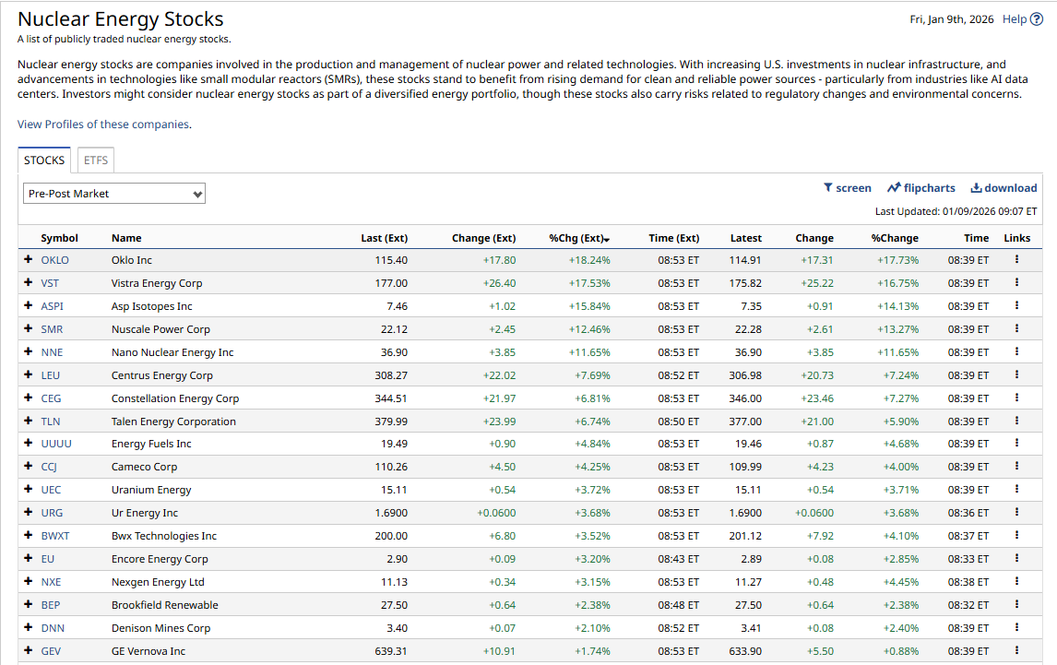Screen dimensions: 1057x665
Task: Open View Profiles of these companies link
Action: (x=103, y=125)
